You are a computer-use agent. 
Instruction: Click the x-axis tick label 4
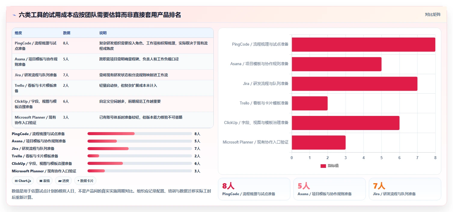[x=363, y=158]
